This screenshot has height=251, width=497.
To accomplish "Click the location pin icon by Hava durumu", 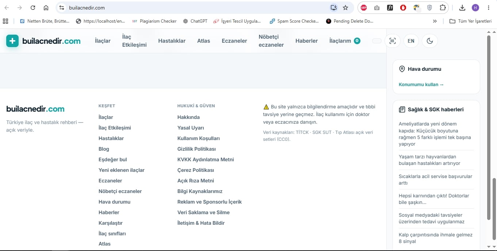I will coord(402,69).
